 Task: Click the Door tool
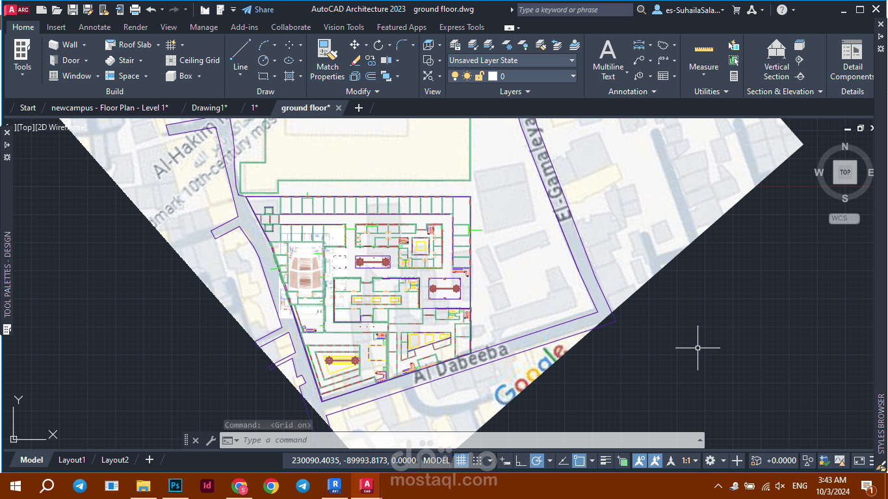(64, 60)
